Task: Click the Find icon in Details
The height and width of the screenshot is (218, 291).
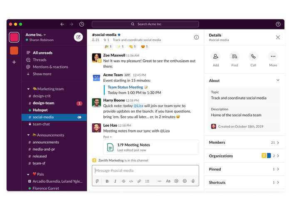Action: click(235, 56)
